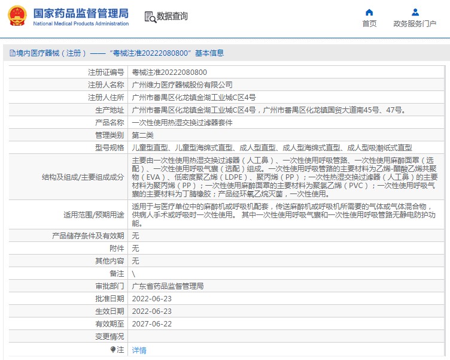Click the 变更情况 row label
Screen dimensions: 450x360
(x=110, y=337)
